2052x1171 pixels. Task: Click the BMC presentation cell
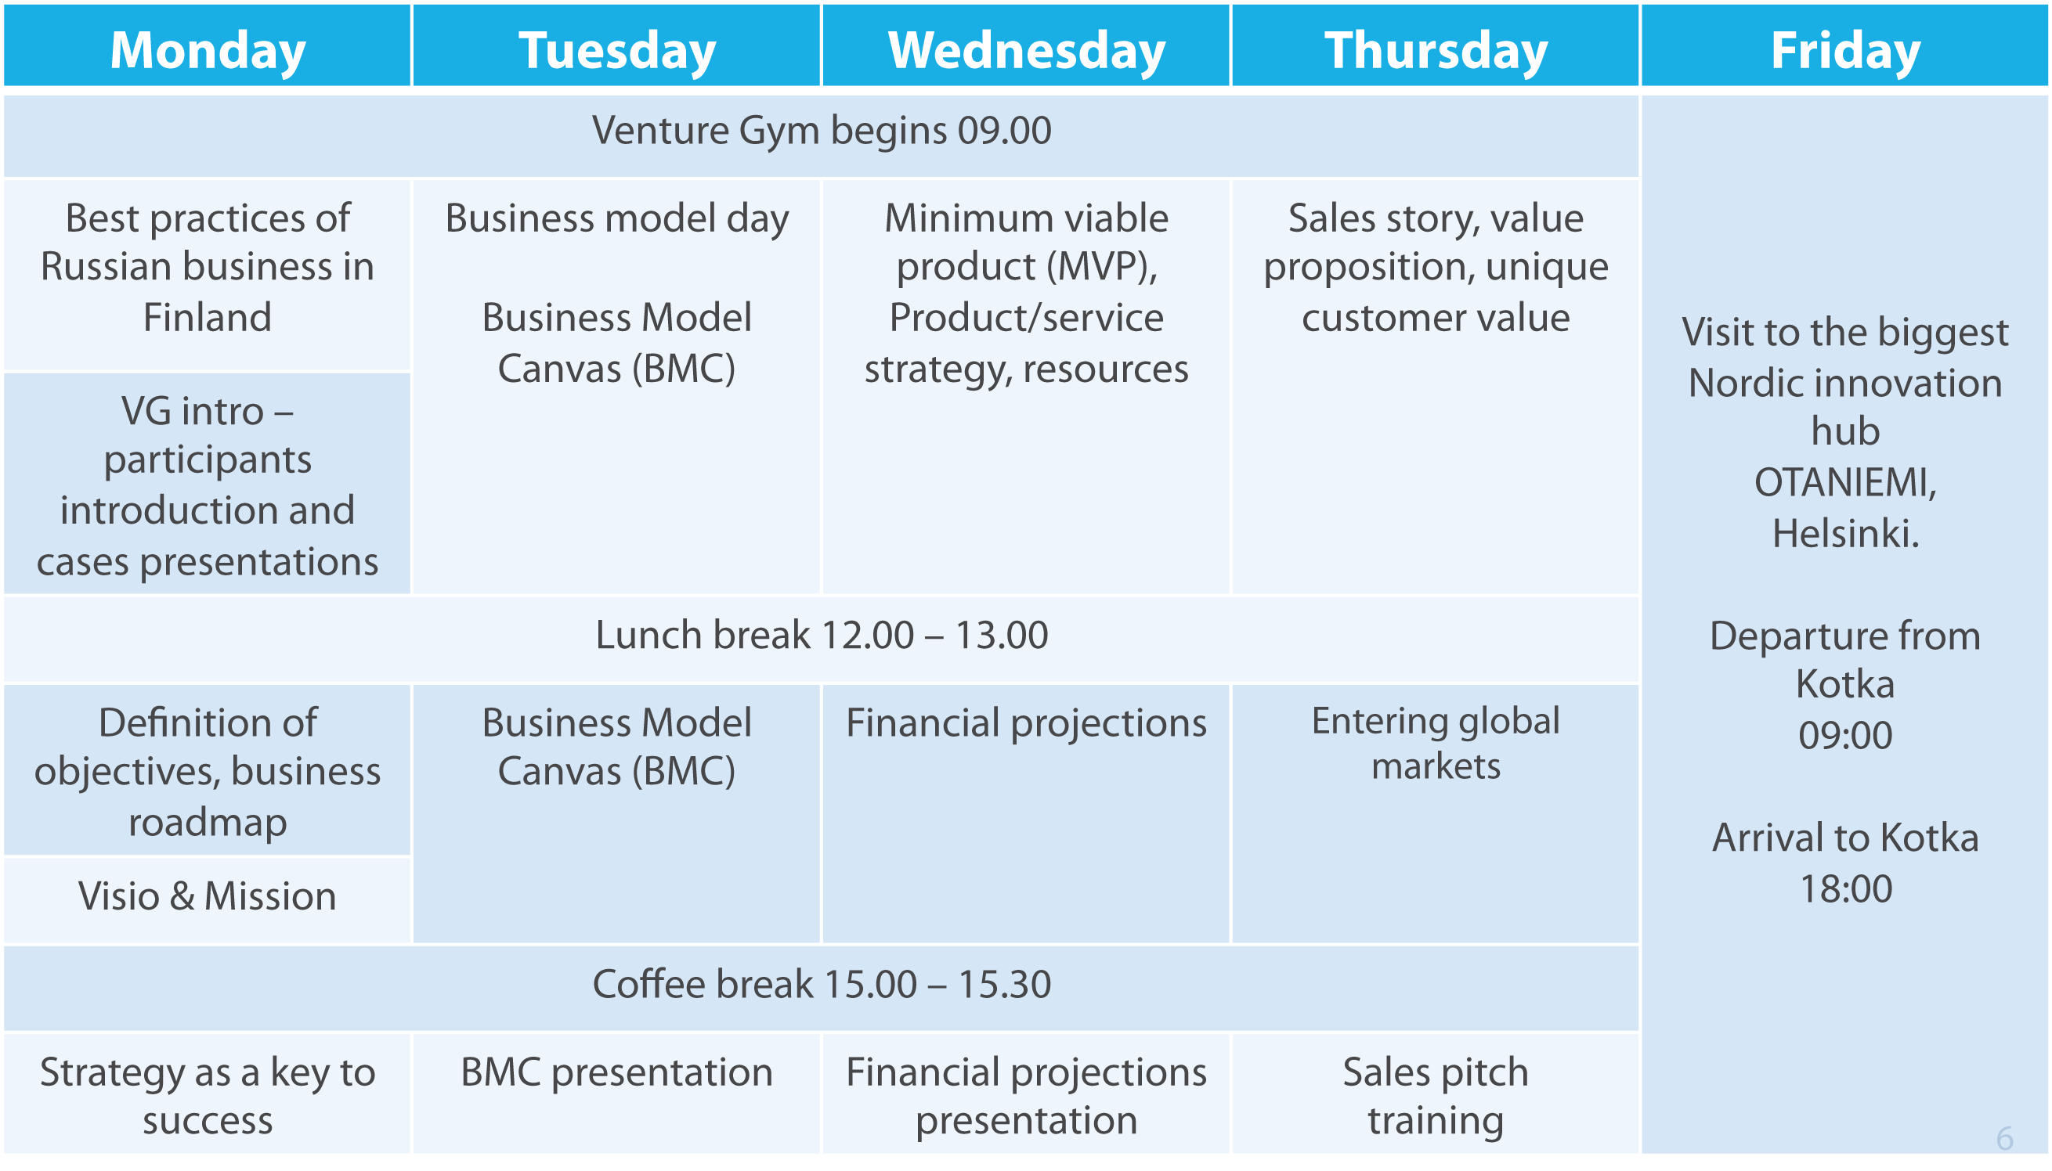616,1094
